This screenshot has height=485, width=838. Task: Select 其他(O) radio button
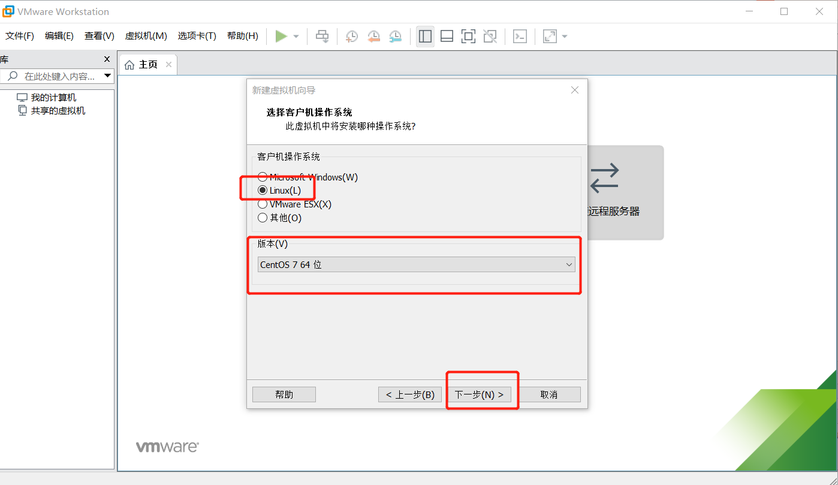[263, 218]
